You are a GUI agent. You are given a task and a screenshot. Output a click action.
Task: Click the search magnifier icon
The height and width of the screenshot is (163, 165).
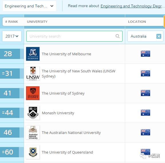[117, 36]
